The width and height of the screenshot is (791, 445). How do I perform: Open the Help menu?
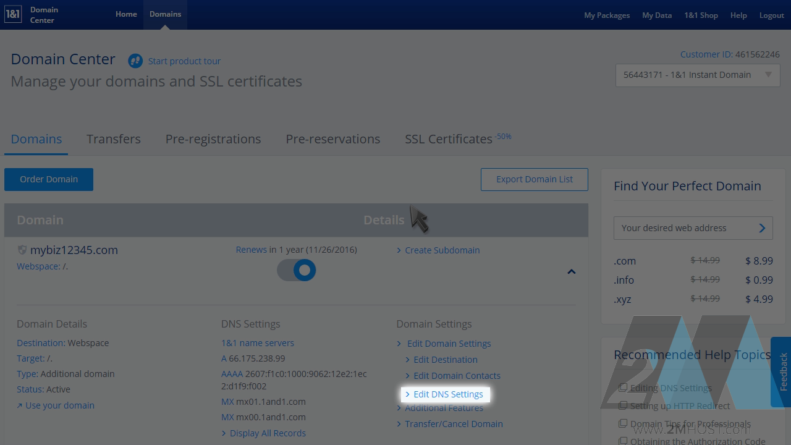(738, 15)
